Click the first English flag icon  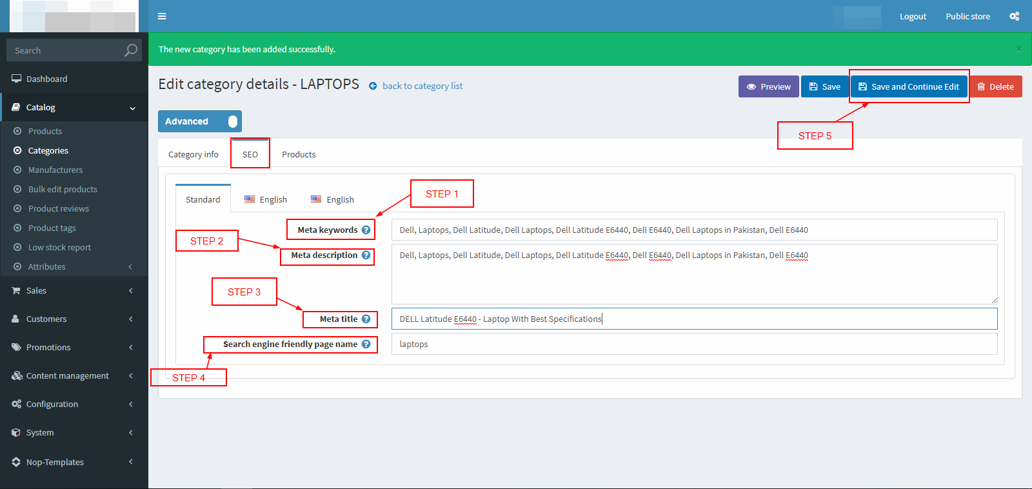tap(250, 199)
